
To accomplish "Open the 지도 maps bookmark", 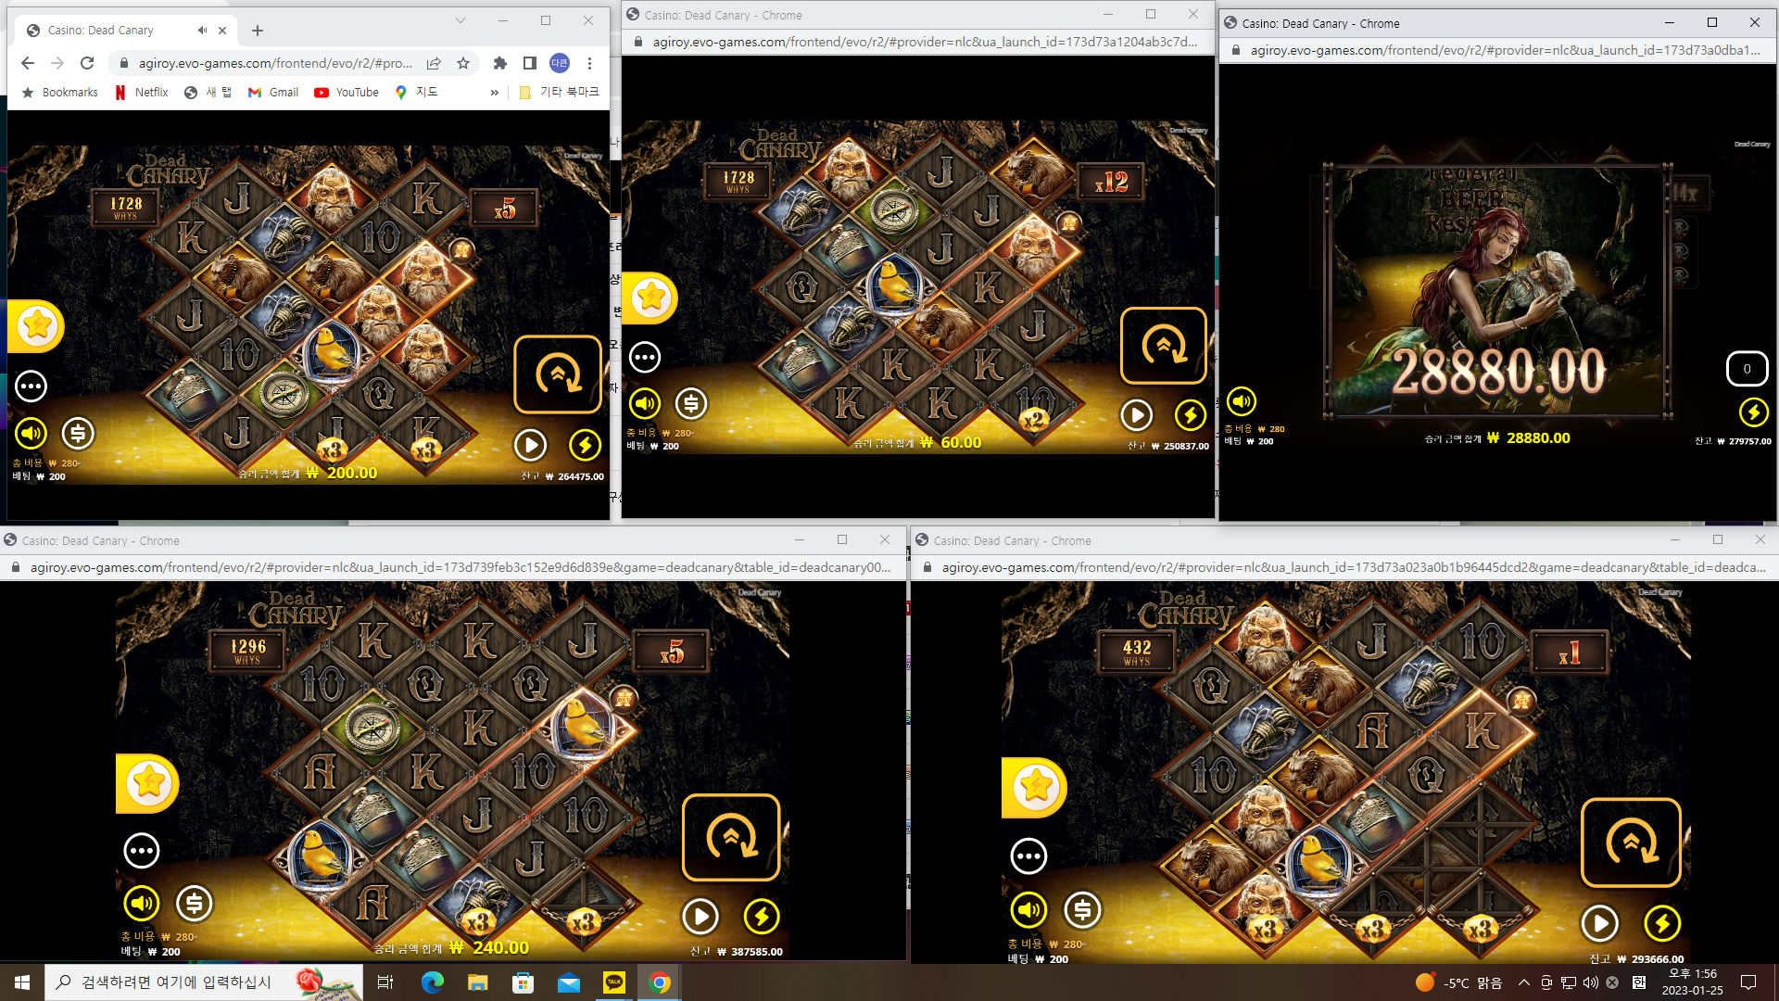I will click(416, 92).
